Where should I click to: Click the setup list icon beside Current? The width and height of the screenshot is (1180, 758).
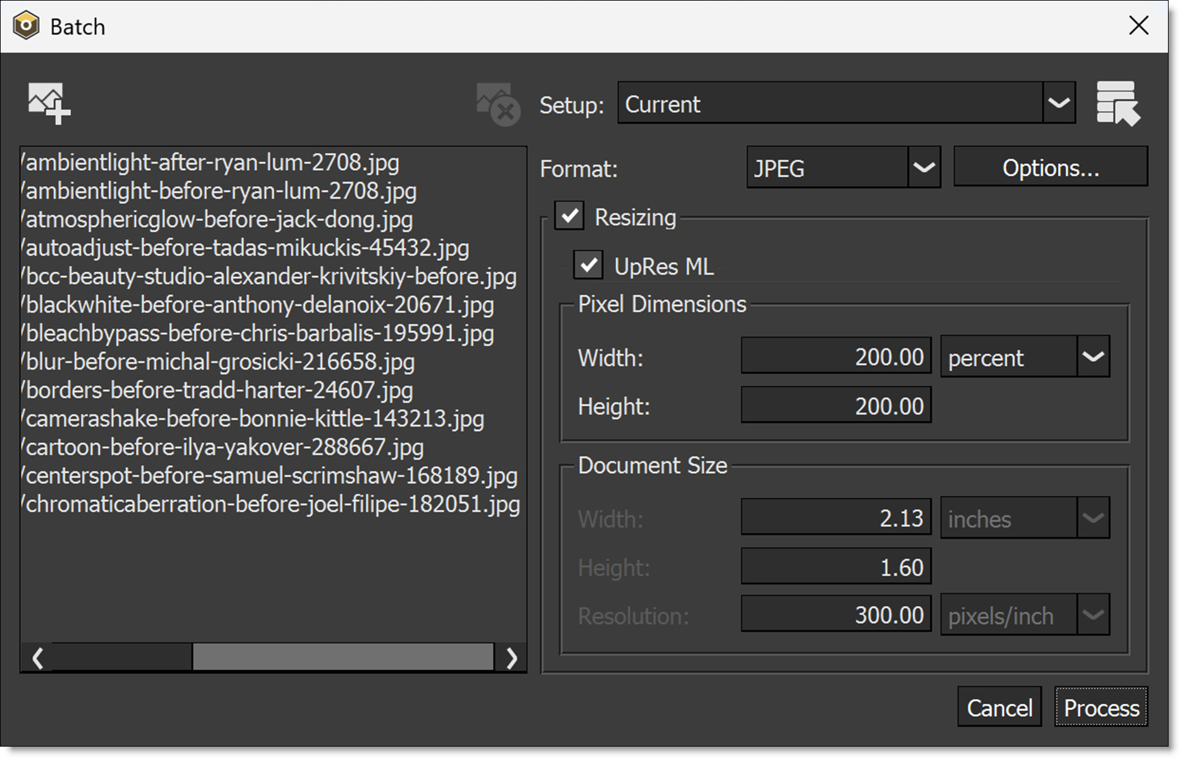tap(1117, 103)
